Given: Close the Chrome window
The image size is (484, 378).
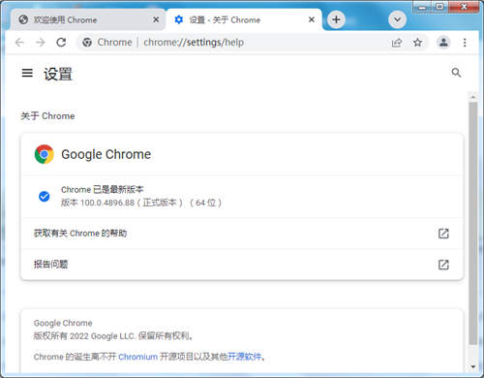Looking at the screenshot, I should click(x=464, y=7).
